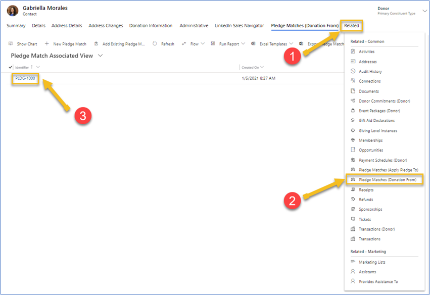The image size is (430, 295).
Task: Click Donor Commitments (Donor) icon
Action: click(x=353, y=101)
